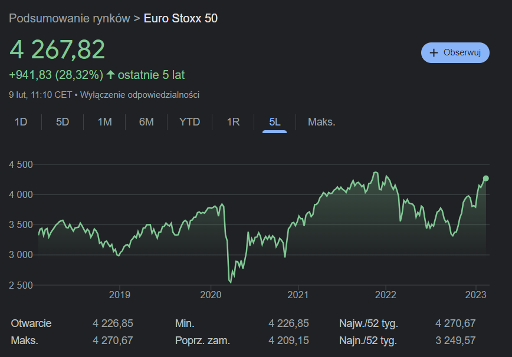Click the Poprz. zam. previous close value
Viewport: 512px width, 357px height.
pyautogui.click(x=288, y=341)
